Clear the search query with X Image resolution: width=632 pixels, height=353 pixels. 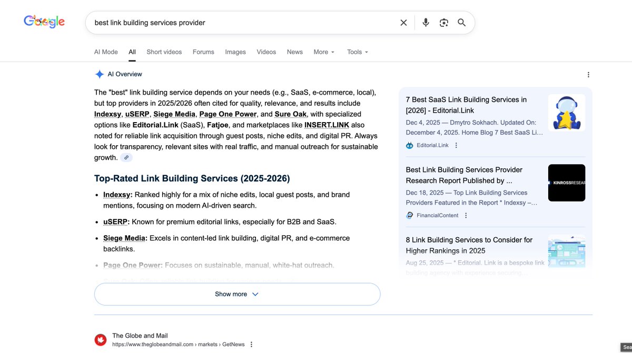403,23
